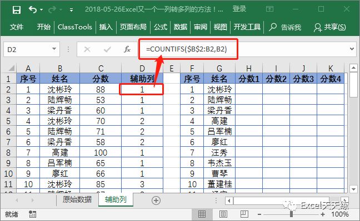Select all cells via corner triangle

coord(11,68)
